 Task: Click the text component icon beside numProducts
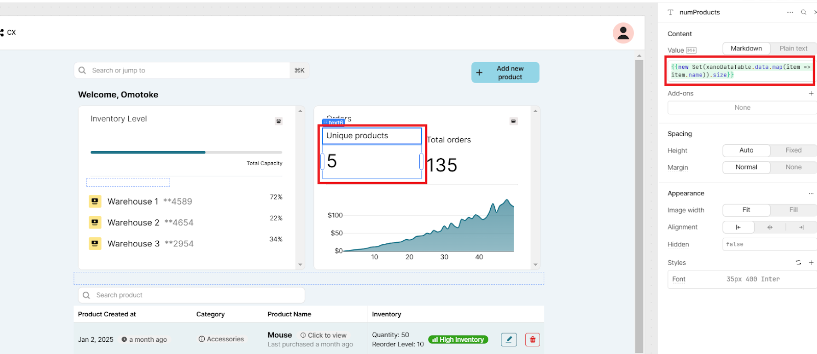tap(670, 12)
